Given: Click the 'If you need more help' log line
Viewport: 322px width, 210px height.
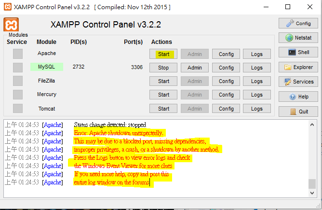Looking at the screenshot, I should (121, 174).
